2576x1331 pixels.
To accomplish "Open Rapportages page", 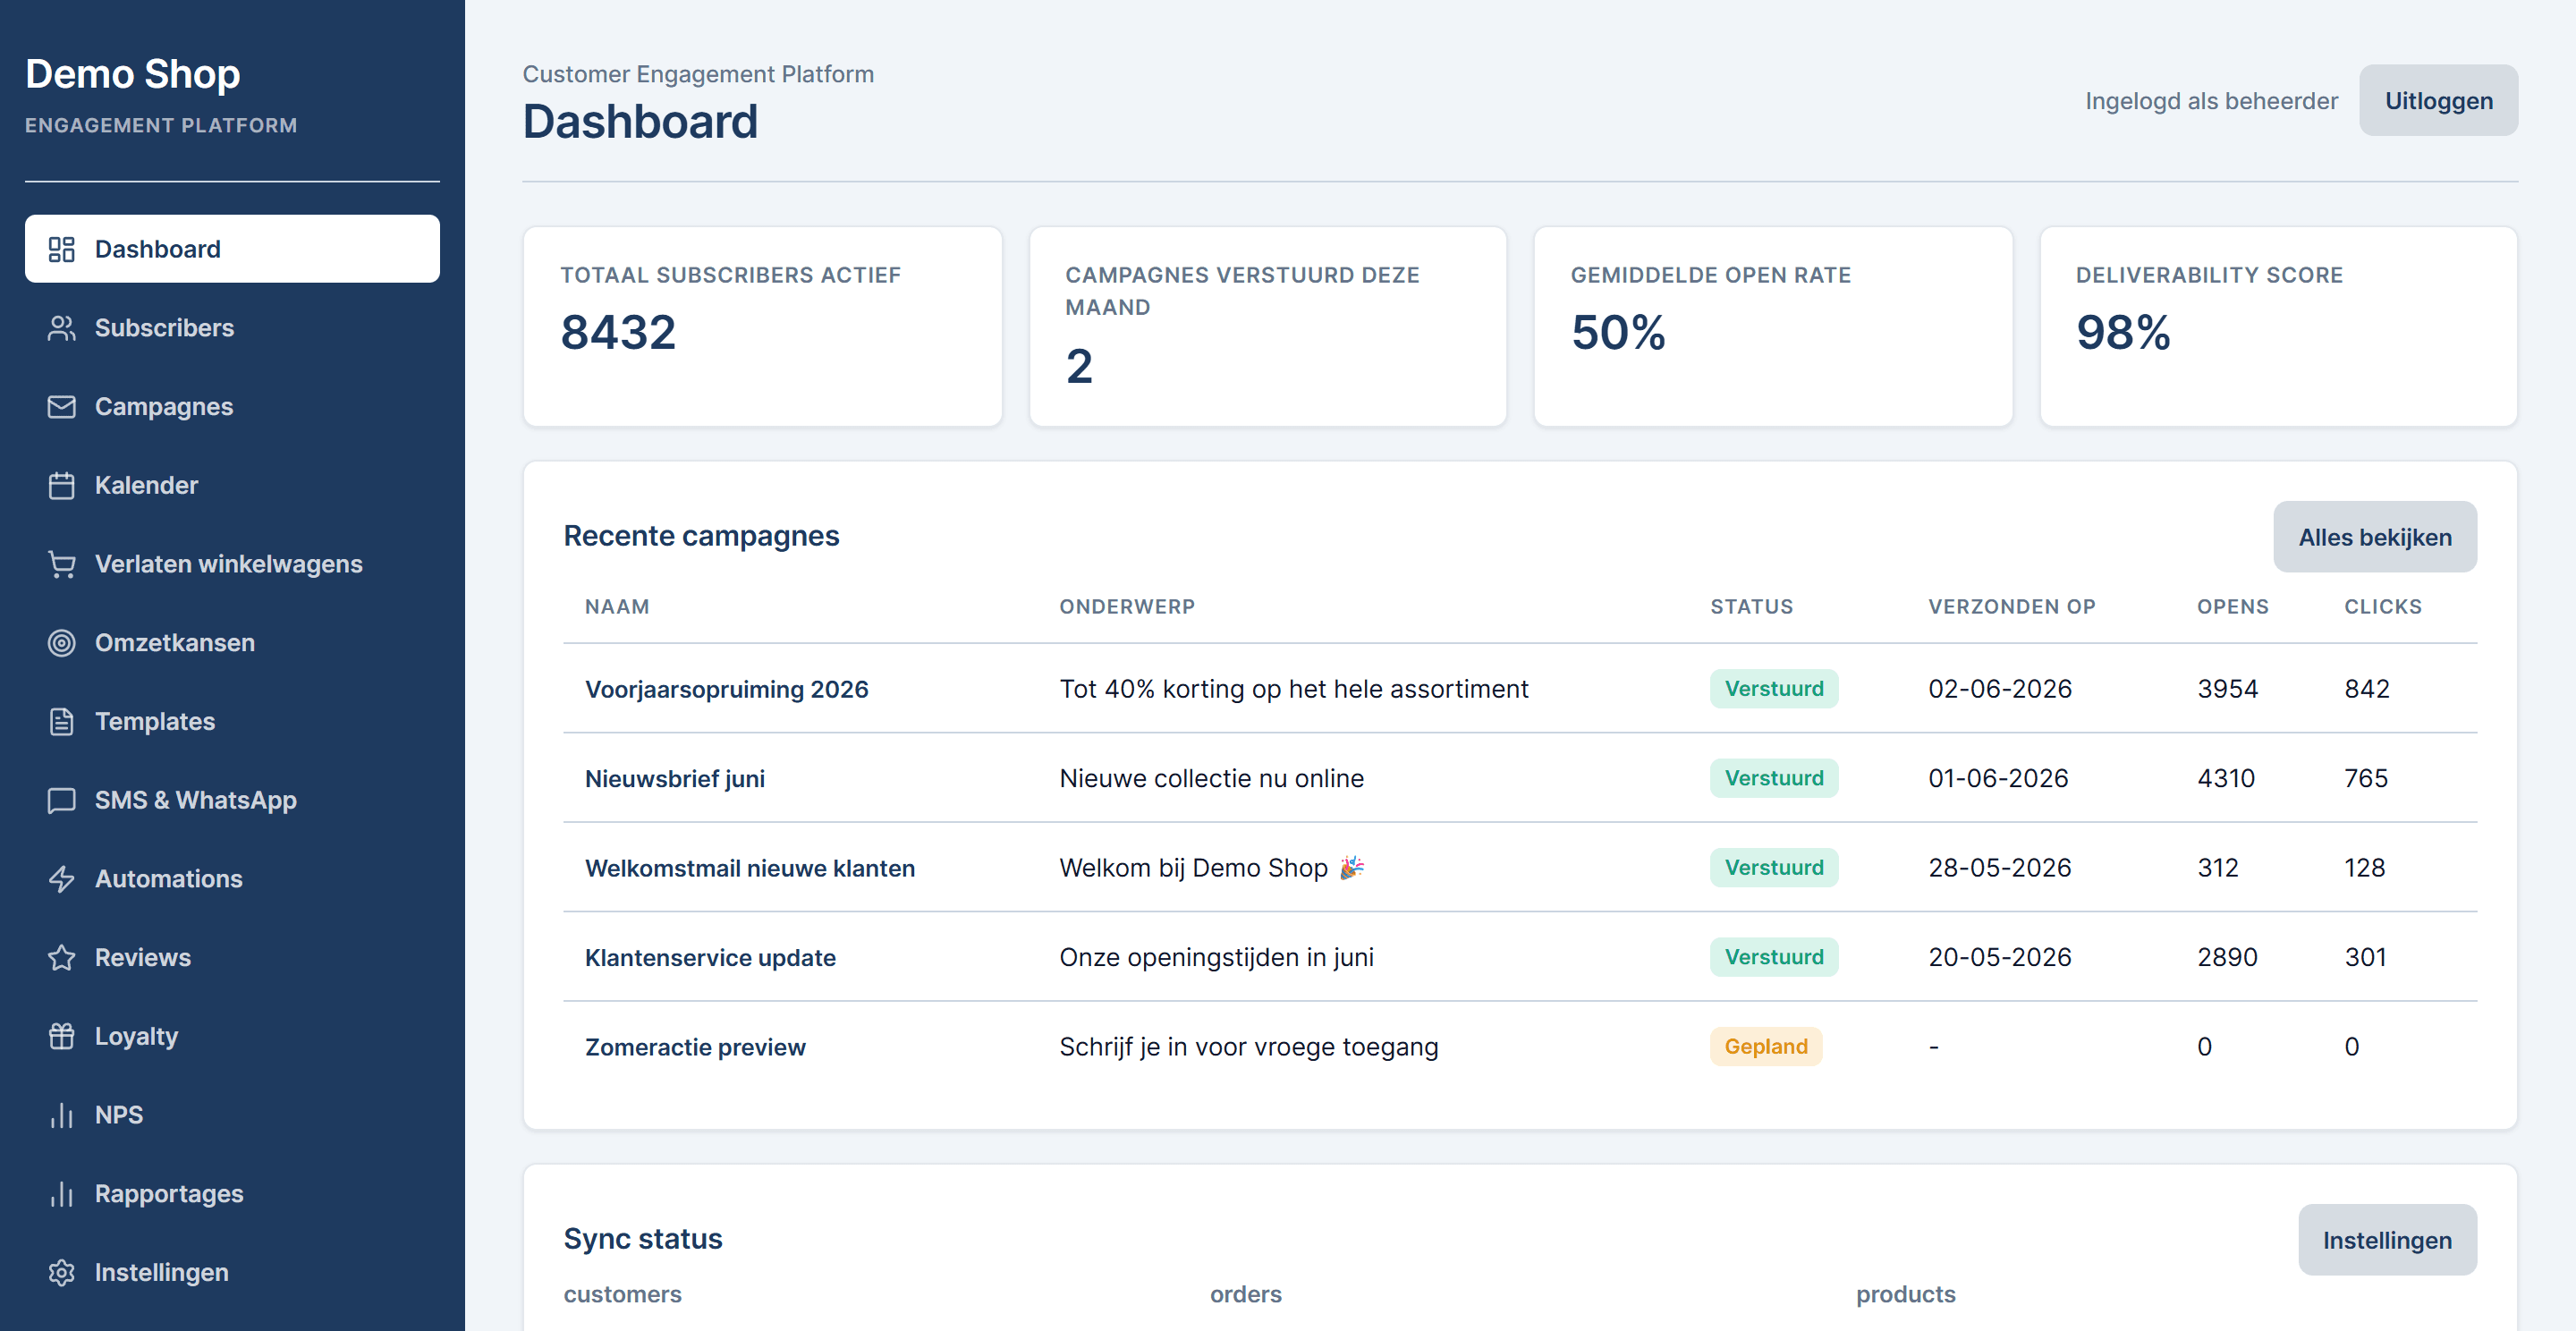I will [x=232, y=1194].
